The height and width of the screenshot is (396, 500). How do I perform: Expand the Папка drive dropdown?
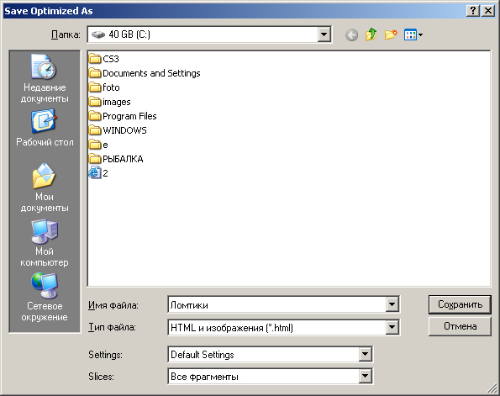click(324, 34)
